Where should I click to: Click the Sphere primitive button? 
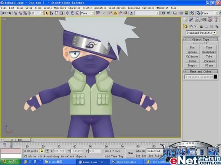[192, 52]
